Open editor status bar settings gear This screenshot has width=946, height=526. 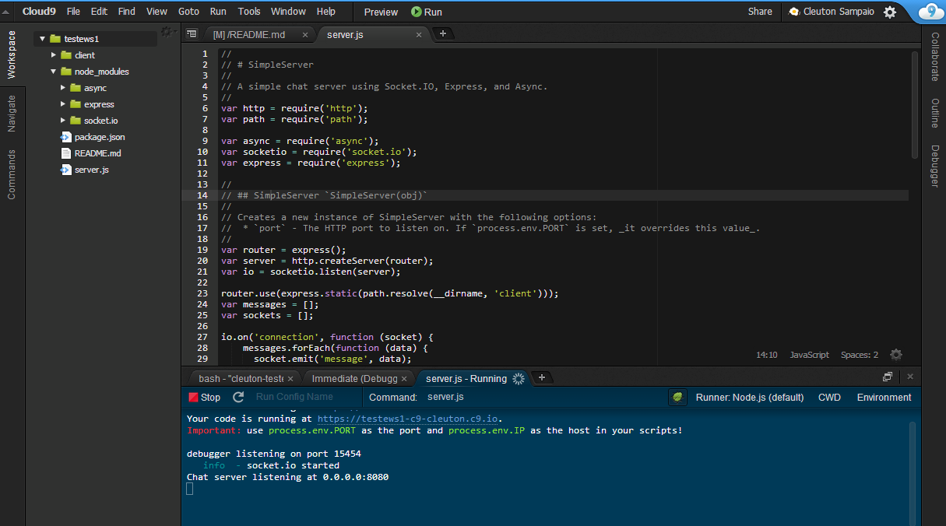pos(896,355)
